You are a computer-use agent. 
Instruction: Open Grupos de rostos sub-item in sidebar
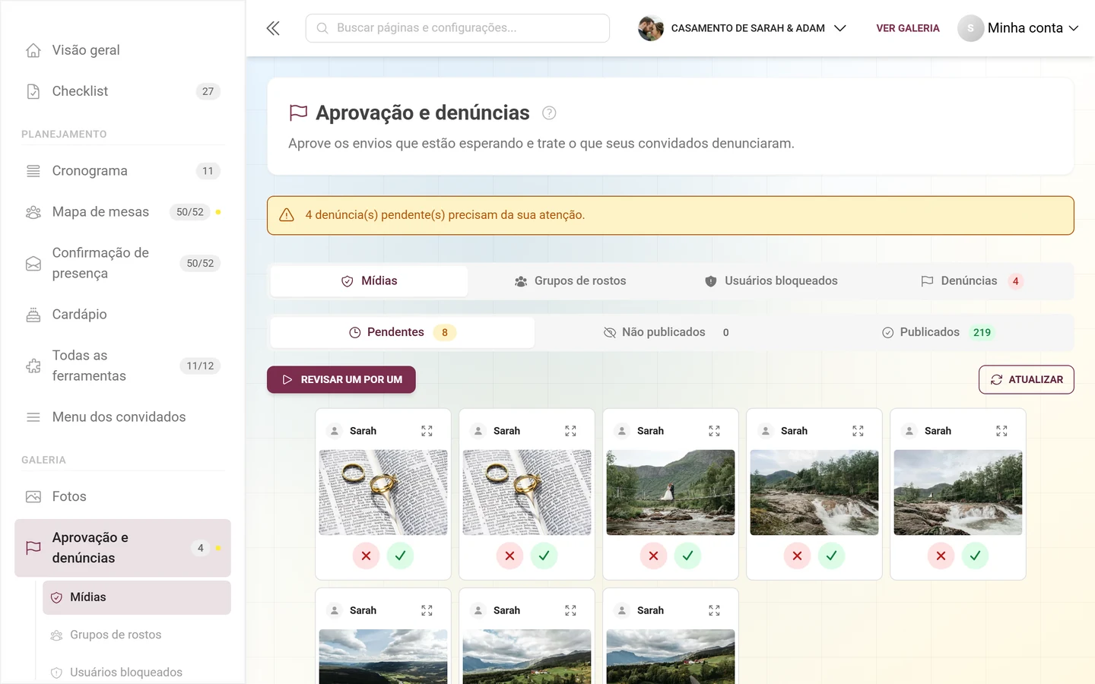[137, 635]
